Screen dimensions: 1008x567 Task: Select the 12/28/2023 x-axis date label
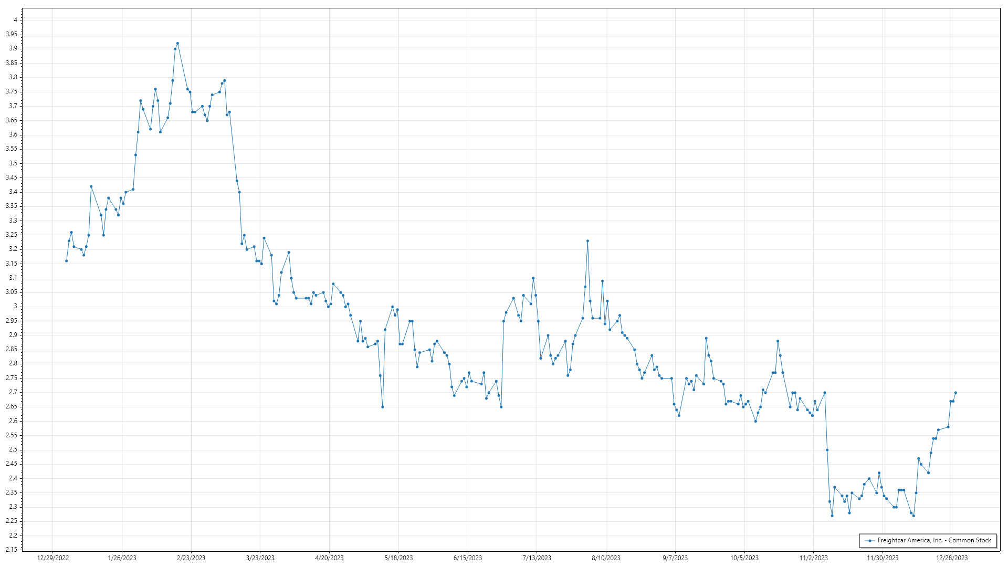tap(952, 558)
